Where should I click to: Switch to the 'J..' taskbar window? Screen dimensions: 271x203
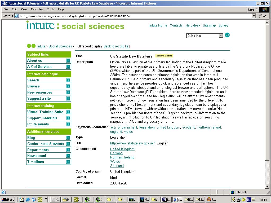pos(211,200)
